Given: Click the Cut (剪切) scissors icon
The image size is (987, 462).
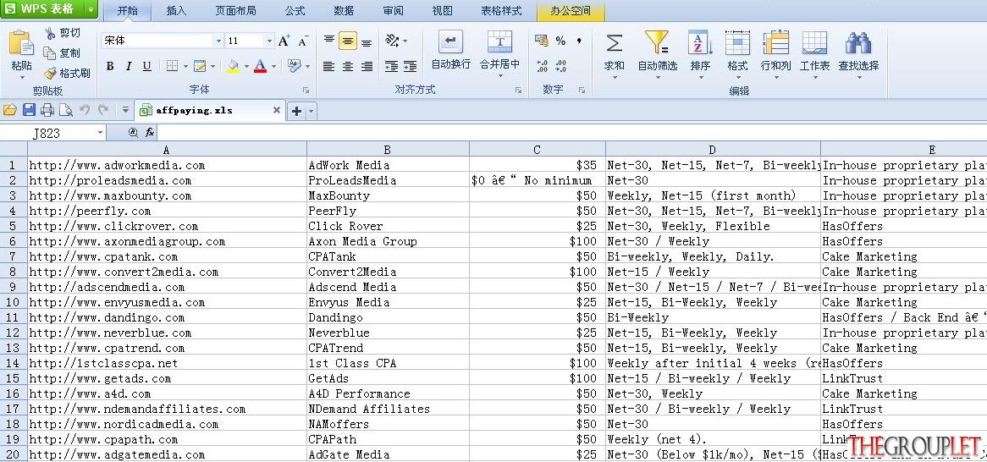Looking at the screenshot, I should pos(50,33).
